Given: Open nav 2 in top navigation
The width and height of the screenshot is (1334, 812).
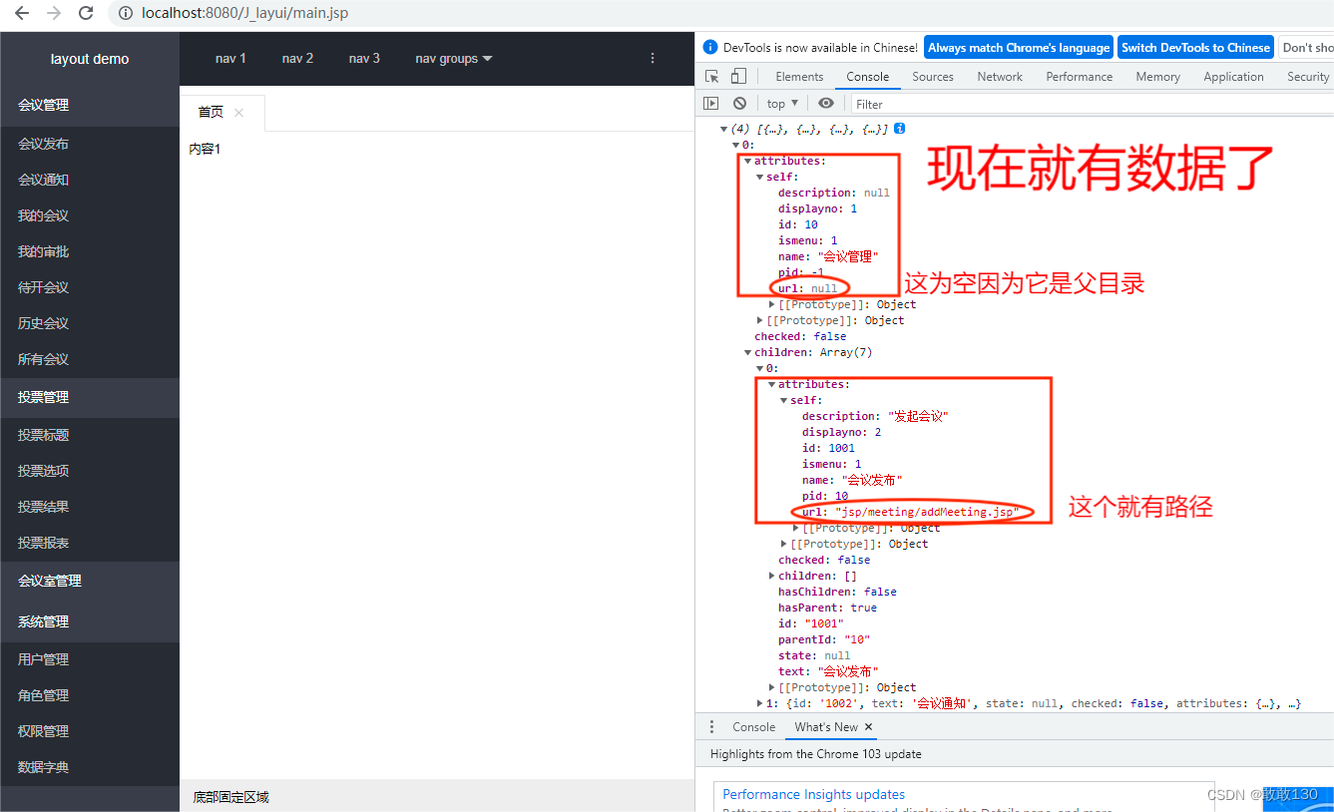Looking at the screenshot, I should (x=297, y=59).
